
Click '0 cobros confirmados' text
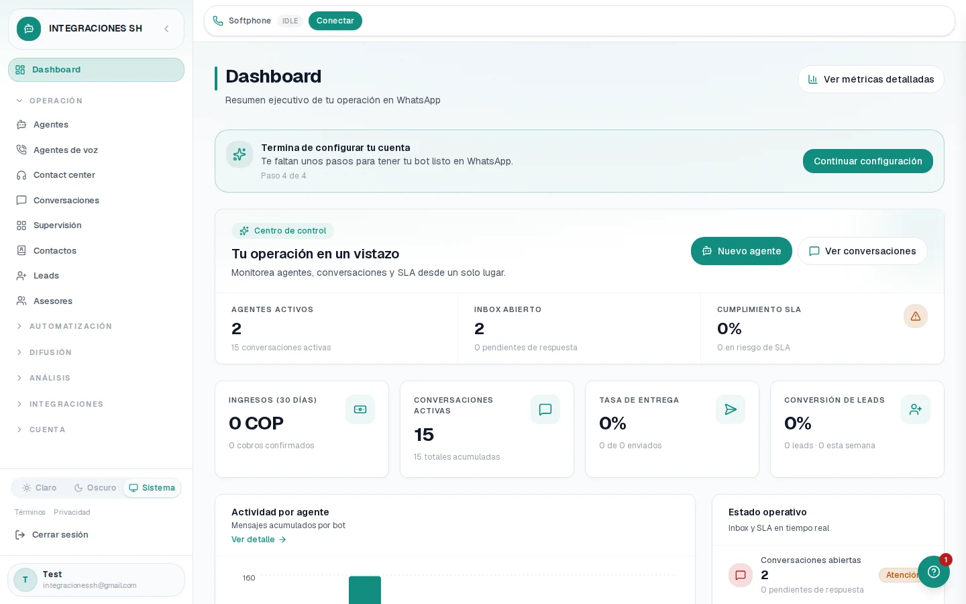point(272,446)
